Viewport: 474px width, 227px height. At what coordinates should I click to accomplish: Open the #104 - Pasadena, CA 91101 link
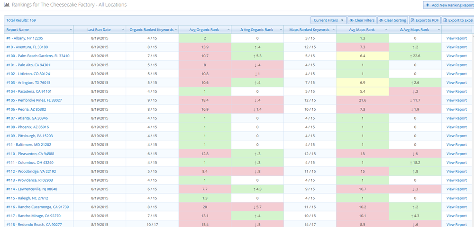pyautogui.click(x=28, y=91)
